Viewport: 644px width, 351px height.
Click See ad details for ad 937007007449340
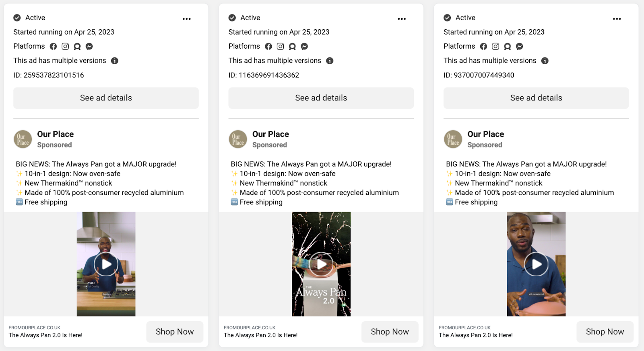(x=536, y=98)
